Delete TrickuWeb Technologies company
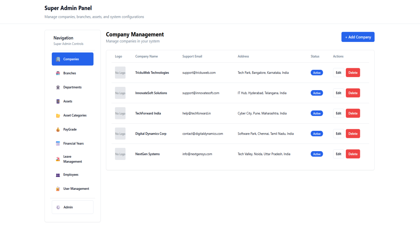The image size is (420, 236). click(353, 73)
